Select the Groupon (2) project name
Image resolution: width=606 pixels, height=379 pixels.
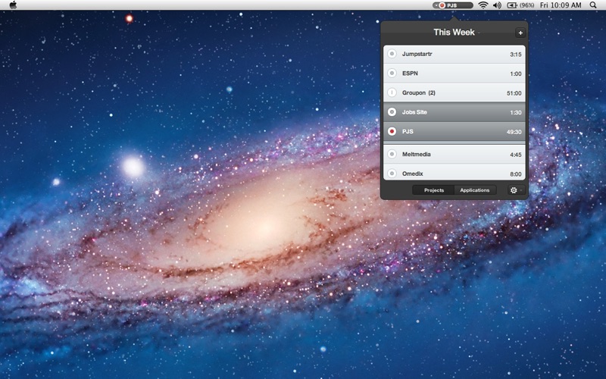click(x=419, y=92)
